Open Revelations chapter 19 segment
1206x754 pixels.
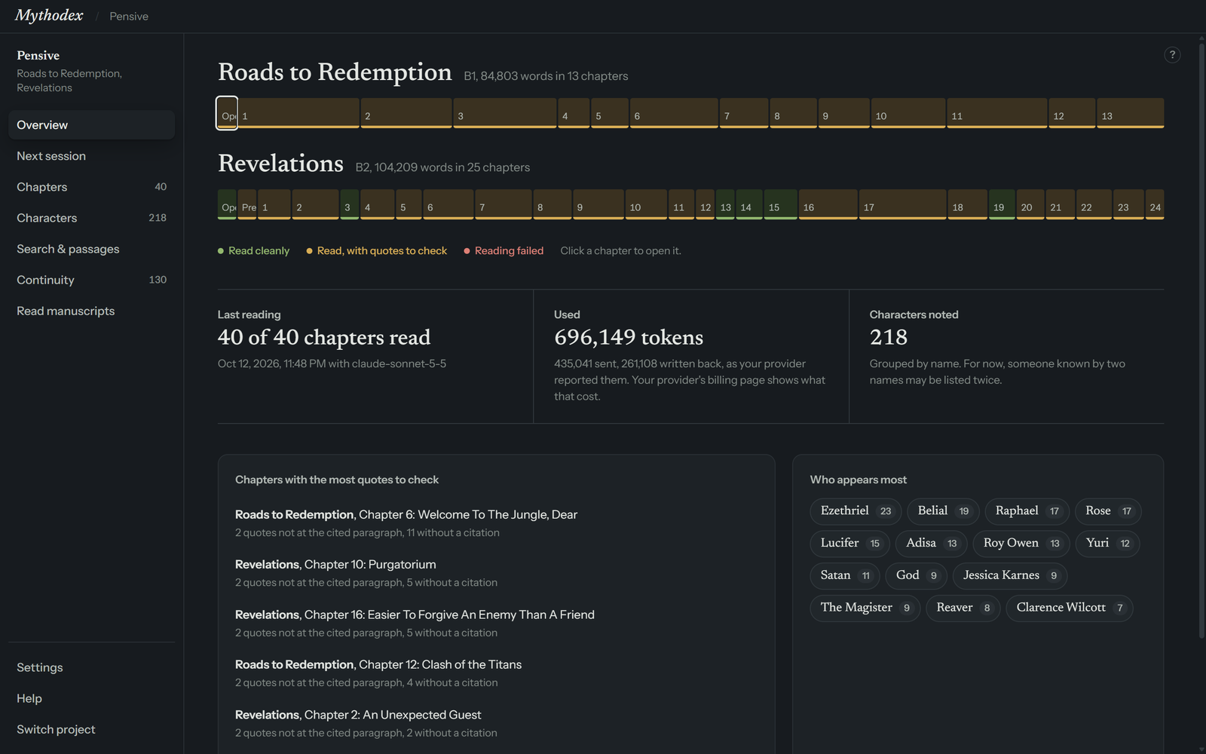(x=1002, y=204)
